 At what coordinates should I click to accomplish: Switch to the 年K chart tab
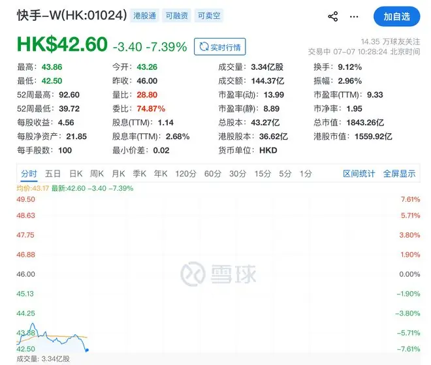161,174
